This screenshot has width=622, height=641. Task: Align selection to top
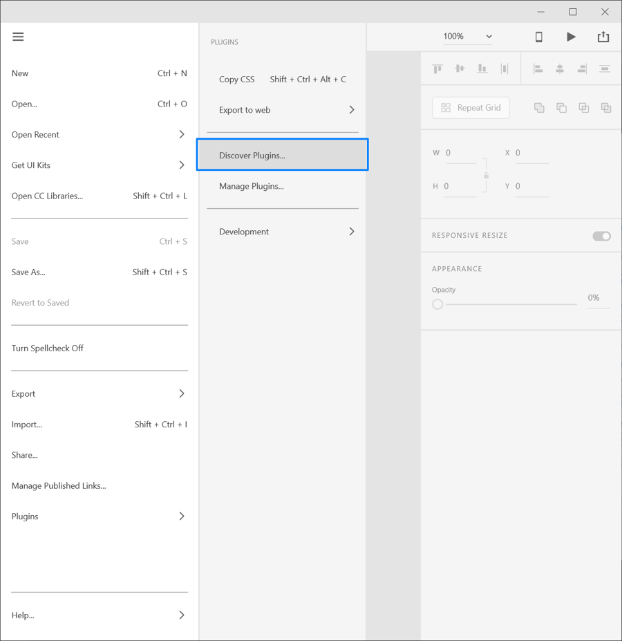pos(437,68)
